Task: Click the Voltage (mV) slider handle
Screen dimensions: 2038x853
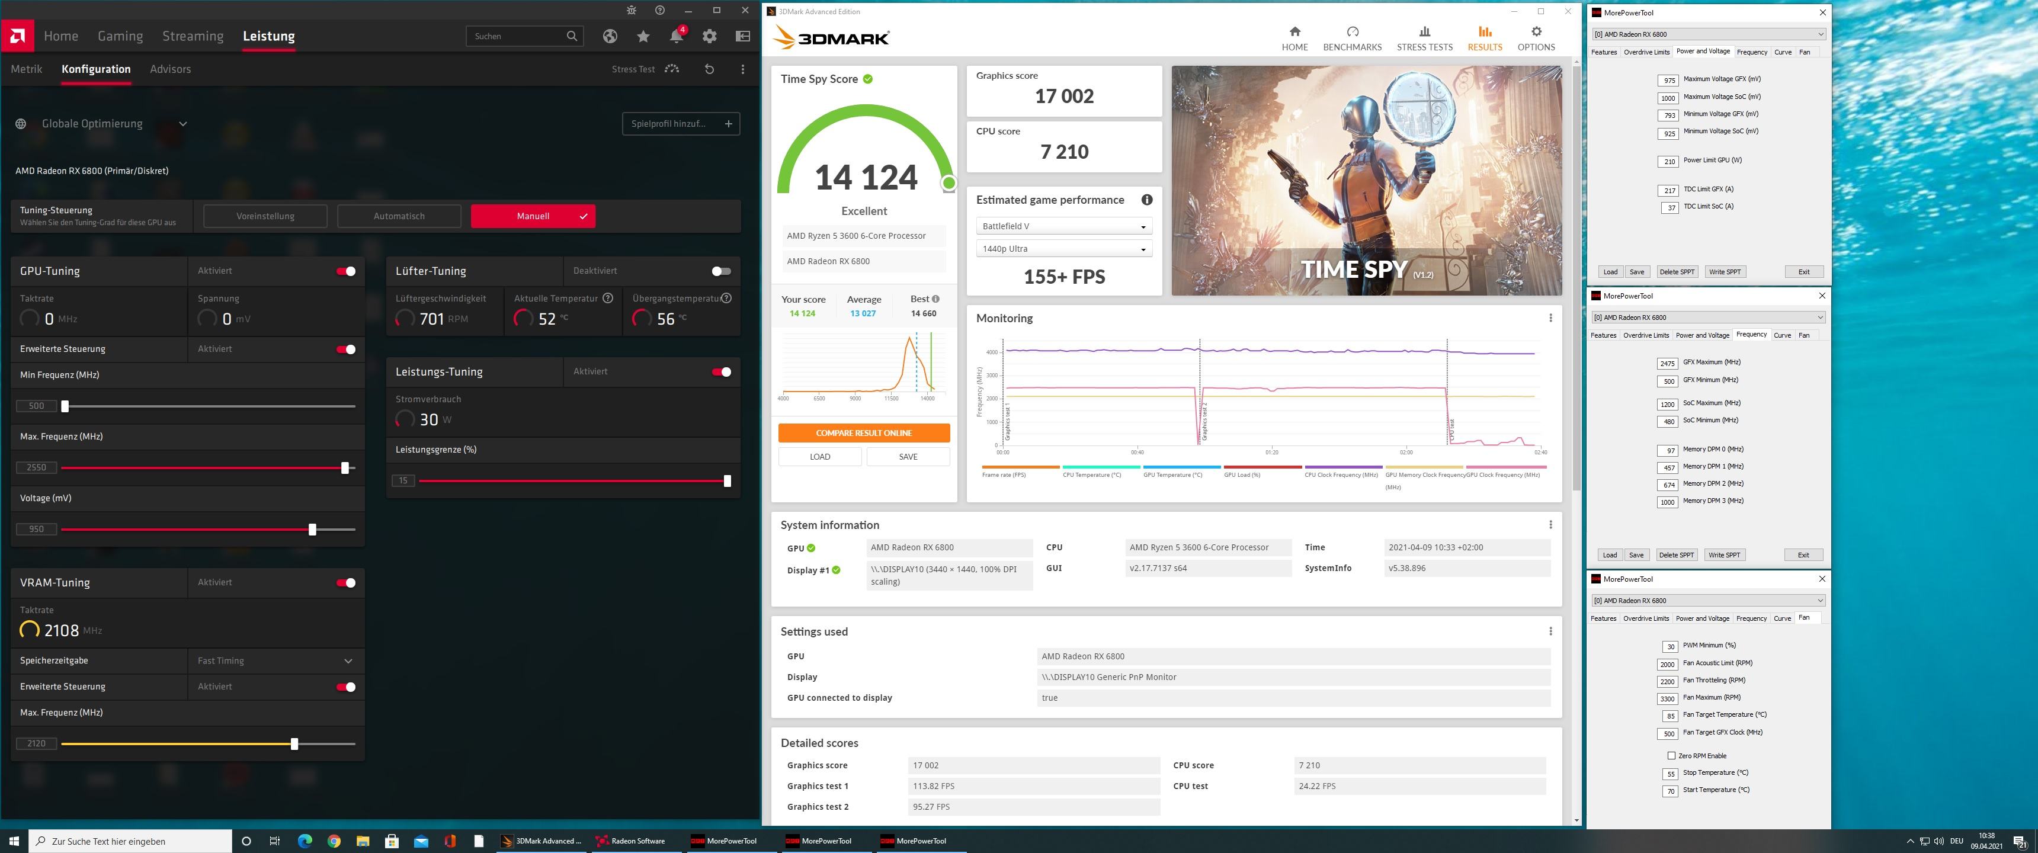Action: click(312, 530)
